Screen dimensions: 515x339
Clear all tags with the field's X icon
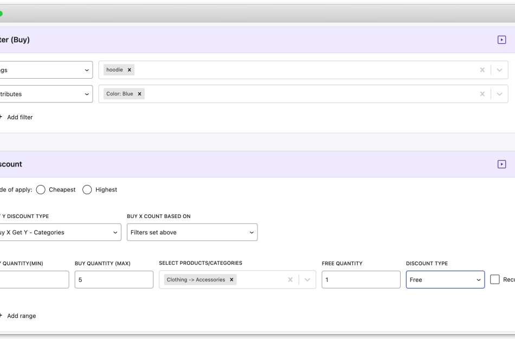click(x=482, y=69)
